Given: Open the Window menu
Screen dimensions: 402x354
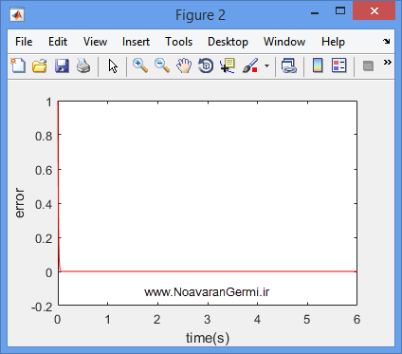Looking at the screenshot, I should pyautogui.click(x=284, y=42).
